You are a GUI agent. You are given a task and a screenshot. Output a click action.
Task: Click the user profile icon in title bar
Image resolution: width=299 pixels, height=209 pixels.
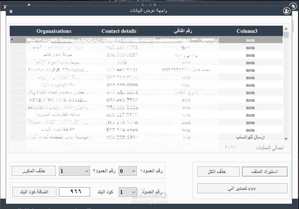click(286, 11)
